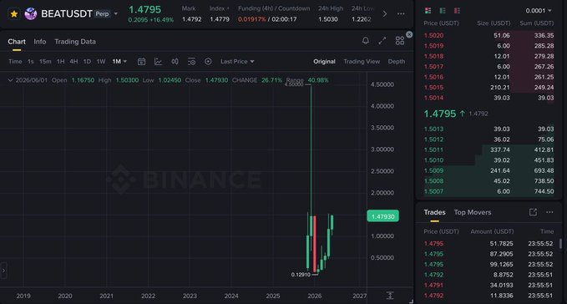567x304 pixels.
Task: Open the calendar date picker icon
Action: coord(141,62)
